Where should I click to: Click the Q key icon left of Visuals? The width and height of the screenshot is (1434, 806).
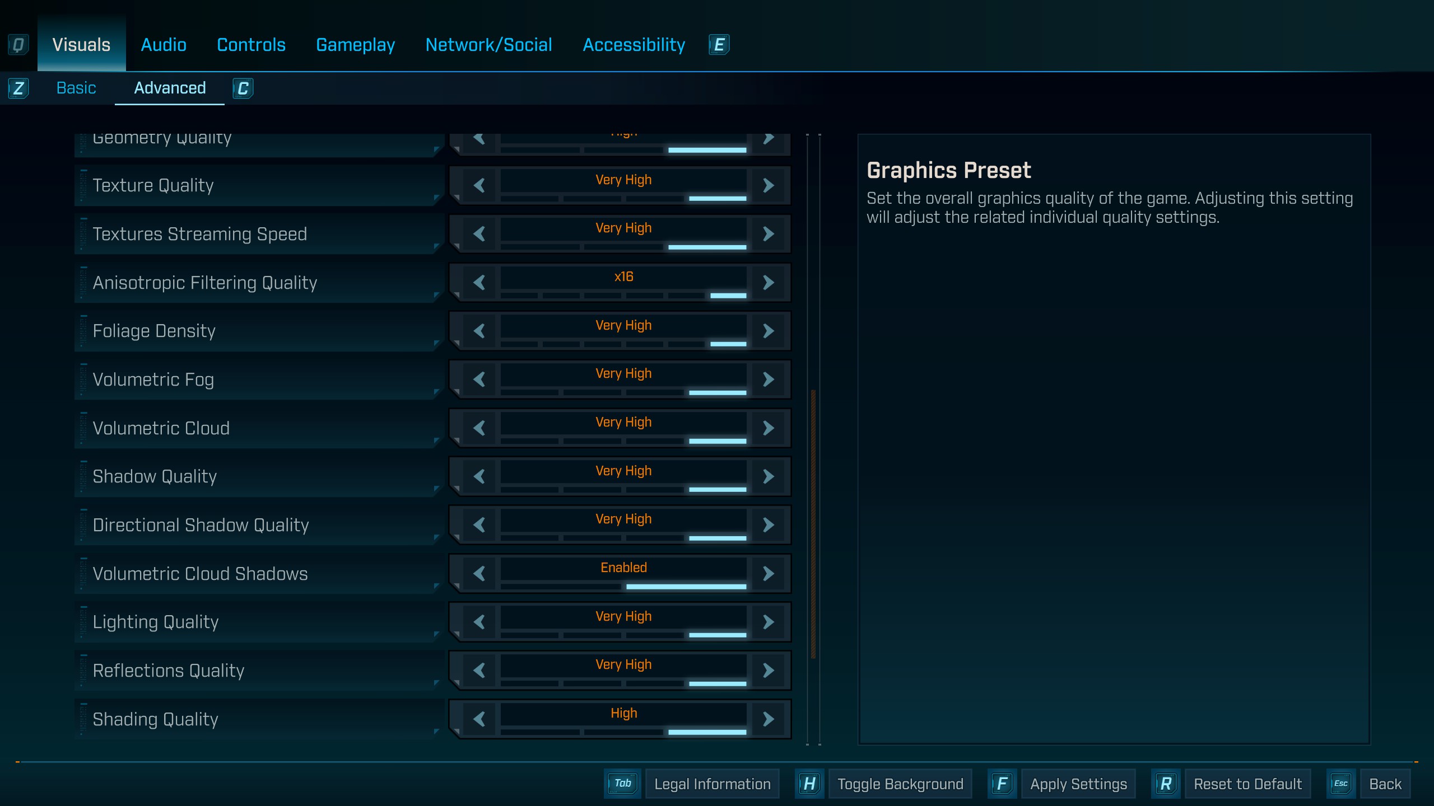click(18, 45)
